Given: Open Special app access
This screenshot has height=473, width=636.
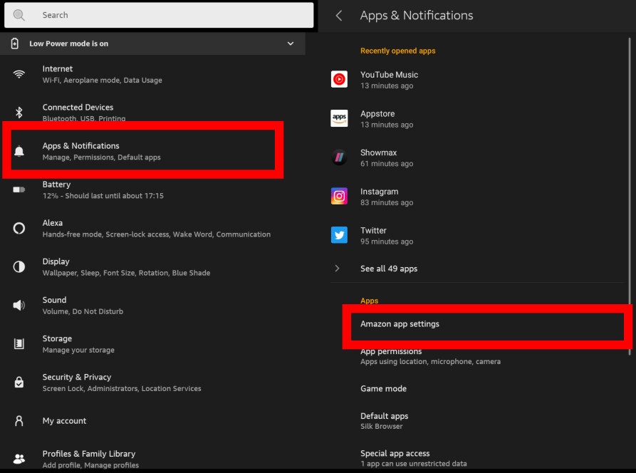Looking at the screenshot, I should [x=477, y=458].
